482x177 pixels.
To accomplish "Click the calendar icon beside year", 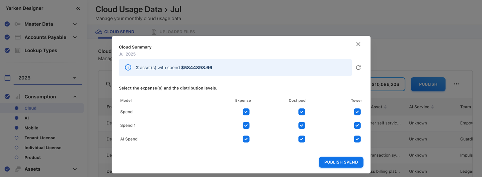I will [7, 78].
